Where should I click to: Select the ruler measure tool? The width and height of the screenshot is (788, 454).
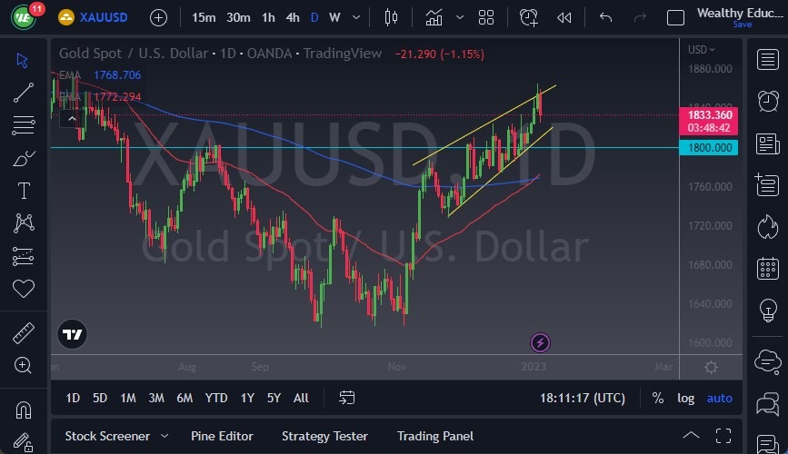[x=24, y=333]
